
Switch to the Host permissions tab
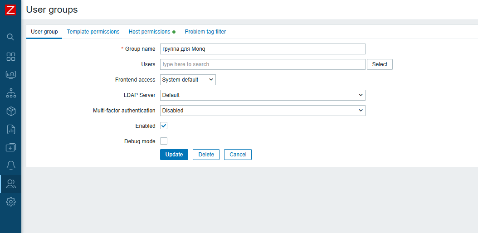click(149, 32)
